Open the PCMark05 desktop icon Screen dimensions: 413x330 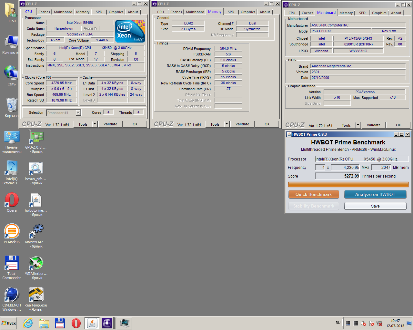pos(12,234)
